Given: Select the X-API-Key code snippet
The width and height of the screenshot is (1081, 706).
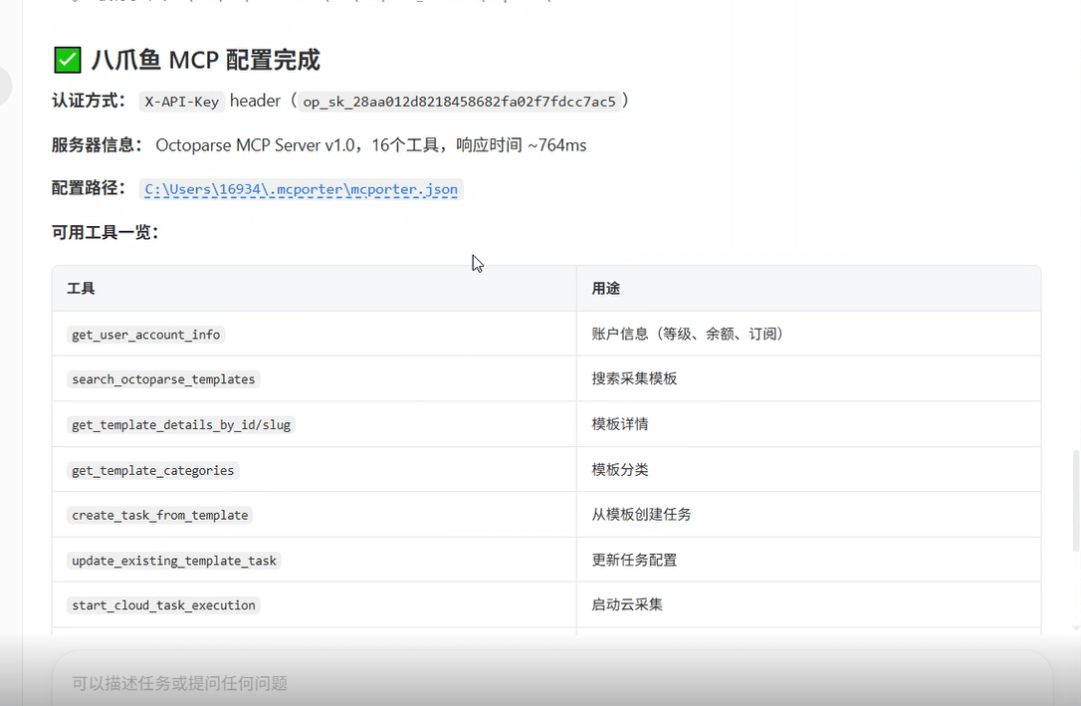Looking at the screenshot, I should pos(181,102).
